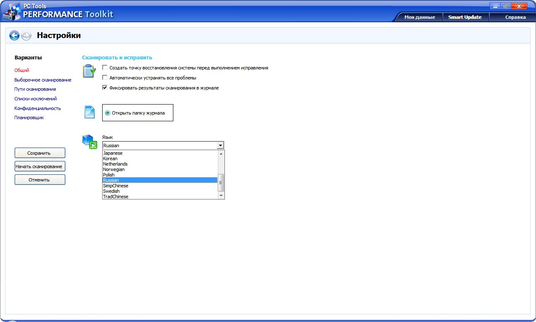Open Списки исключений settings
The height and width of the screenshot is (322, 536).
[x=36, y=99]
